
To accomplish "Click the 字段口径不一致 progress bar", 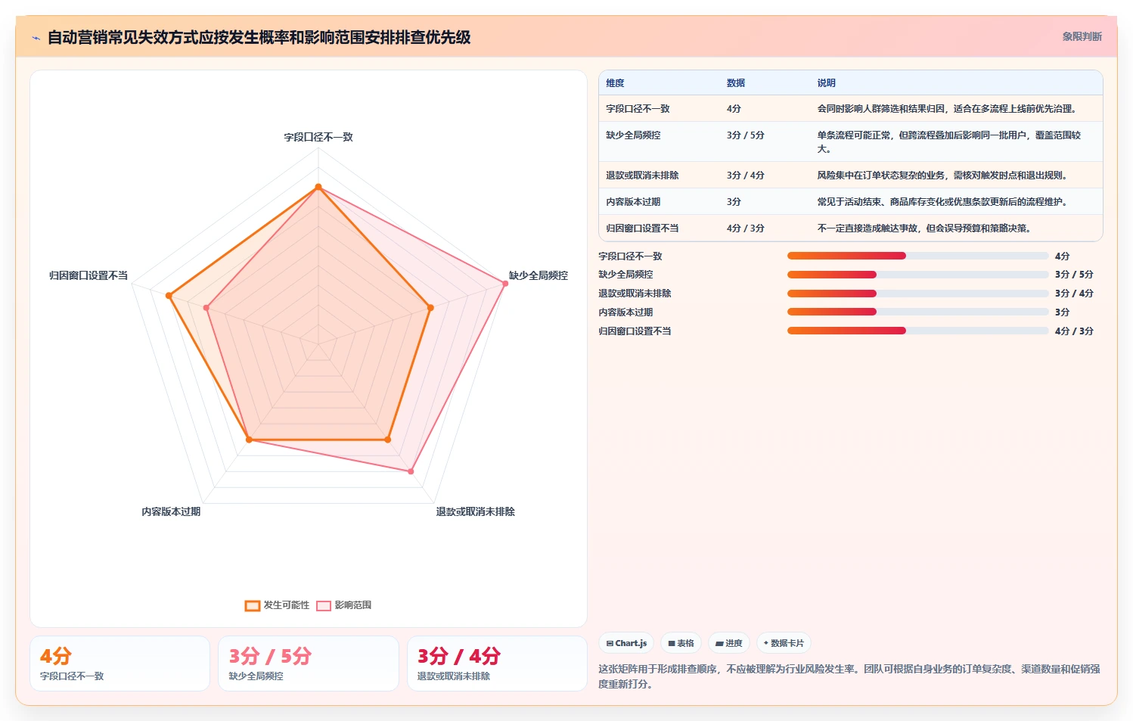I will click(x=917, y=256).
